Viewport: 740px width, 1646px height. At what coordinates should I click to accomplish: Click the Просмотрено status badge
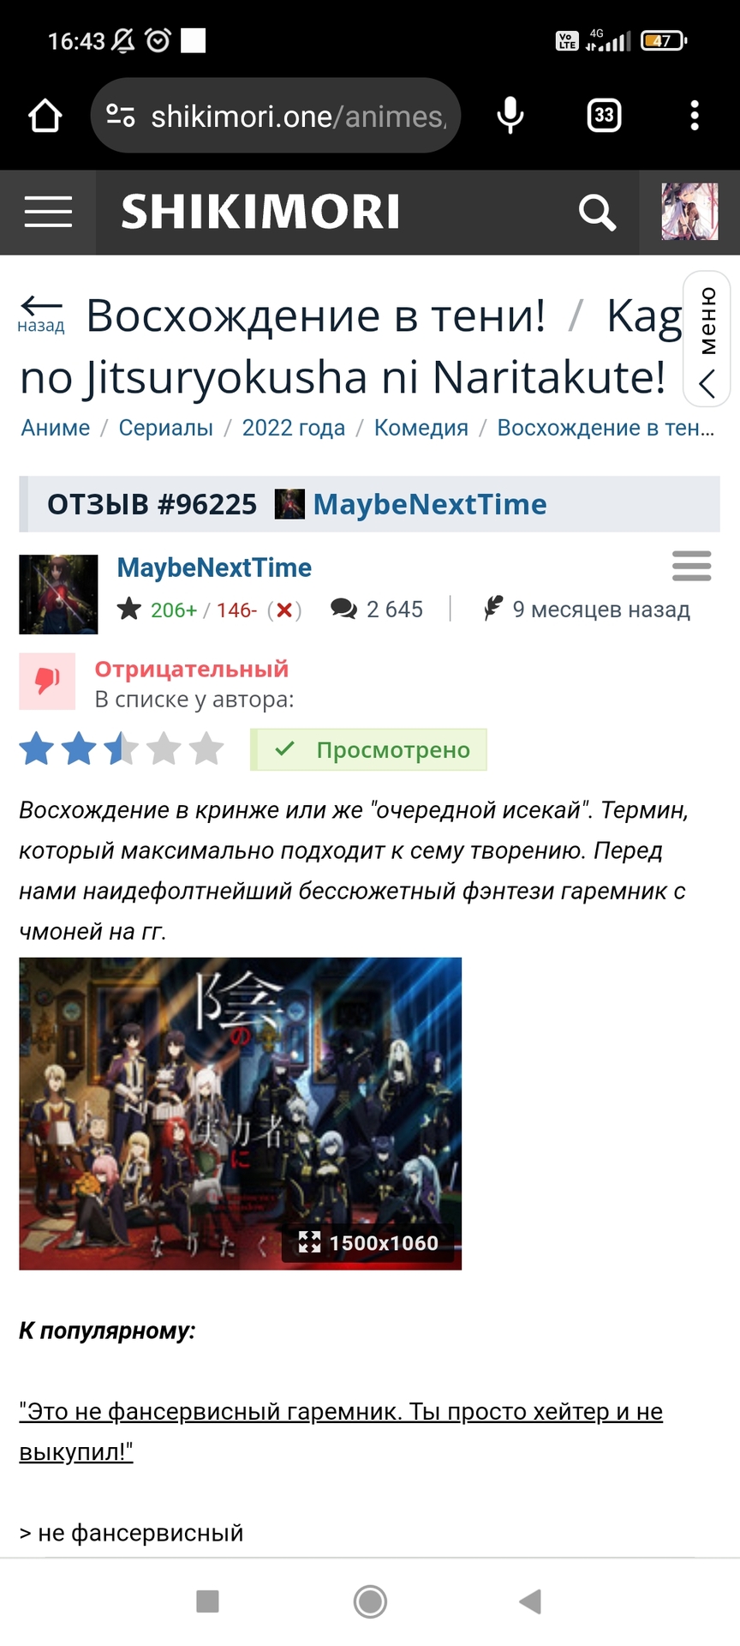click(x=368, y=750)
